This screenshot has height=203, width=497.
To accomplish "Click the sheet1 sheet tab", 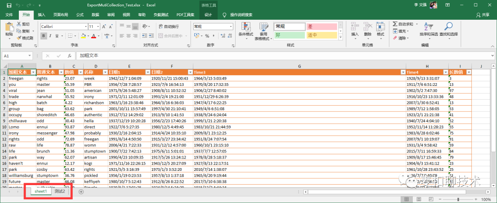I will coord(41,192).
